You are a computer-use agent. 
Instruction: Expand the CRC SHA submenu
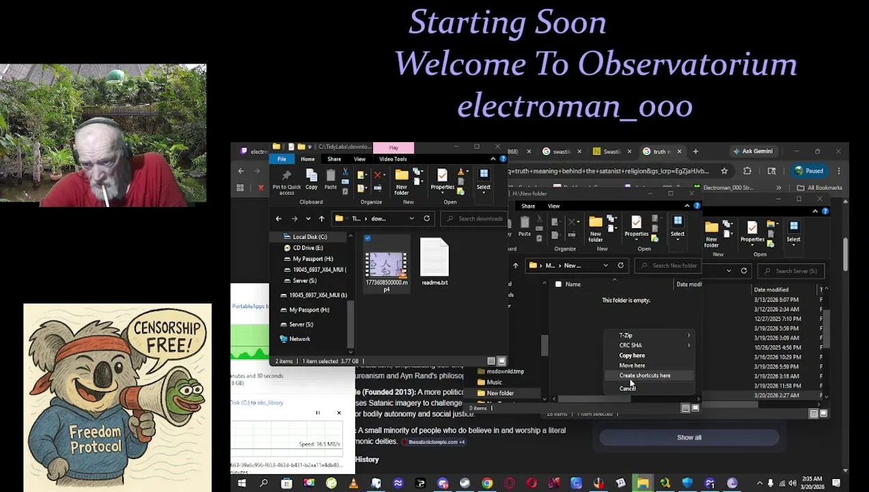point(650,345)
